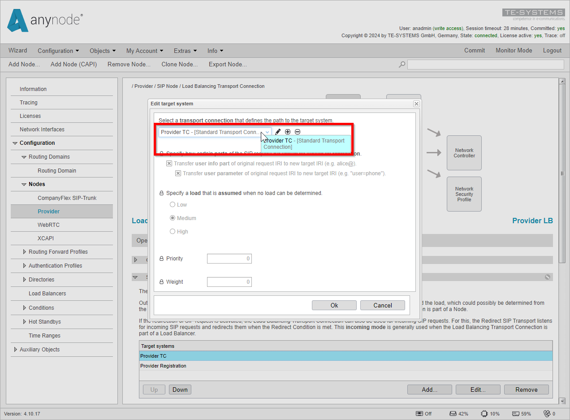Click the trace recorder status icon showing Off
This screenshot has height=420, width=570.
(419, 413)
